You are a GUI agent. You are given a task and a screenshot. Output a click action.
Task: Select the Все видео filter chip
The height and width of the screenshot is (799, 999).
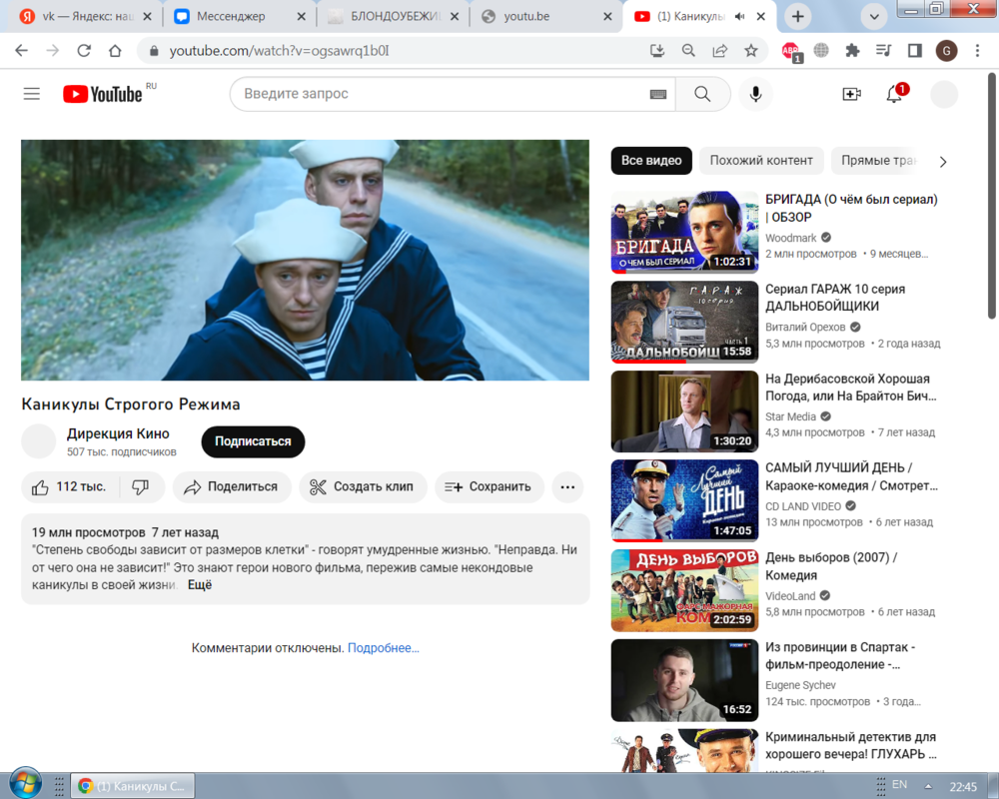[x=651, y=161]
